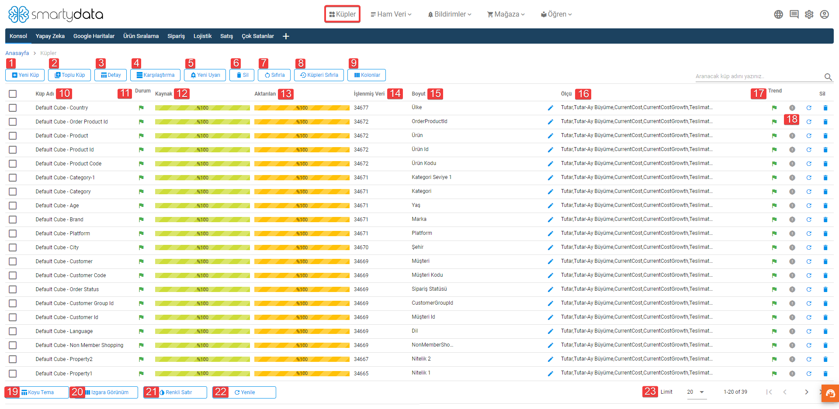
Task: Edit dimension pencil for Default Cube - Country
Action: coord(551,108)
